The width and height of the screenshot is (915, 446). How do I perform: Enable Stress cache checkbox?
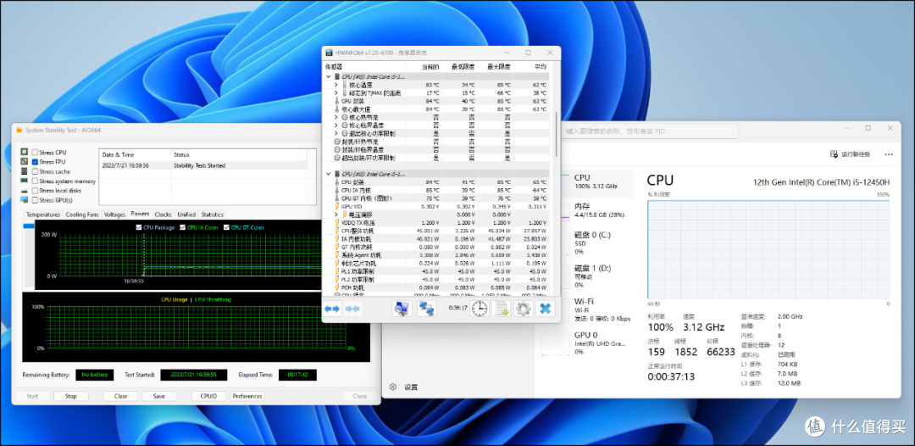tap(35, 171)
